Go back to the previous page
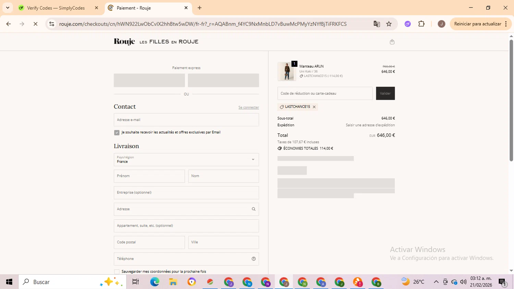This screenshot has width=514, height=289. click(9, 24)
